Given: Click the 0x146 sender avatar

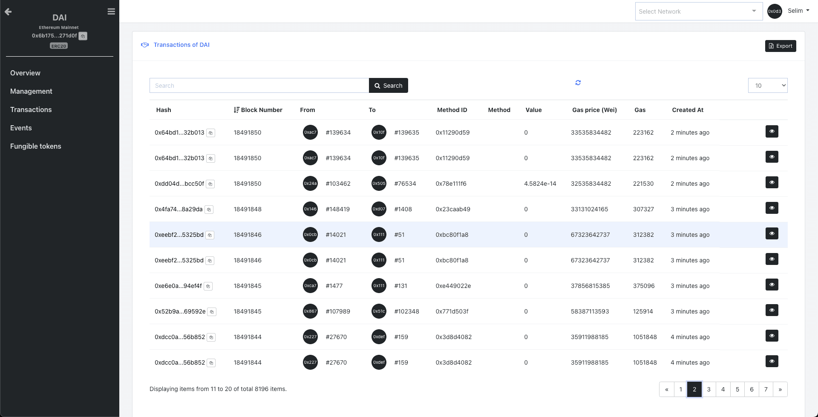Looking at the screenshot, I should 310,209.
